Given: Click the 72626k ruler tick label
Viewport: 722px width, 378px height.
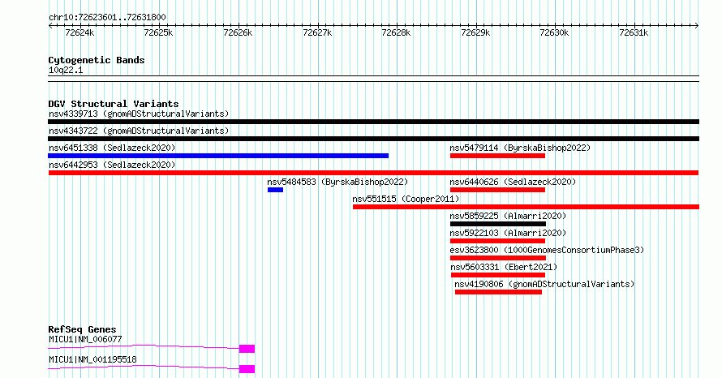Looking at the screenshot, I should click(238, 32).
